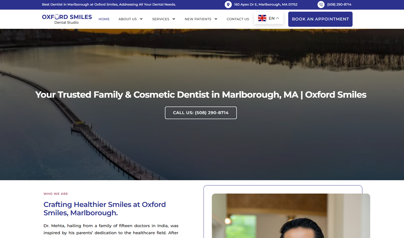Click the doctor portrait photo

pyautogui.click(x=291, y=216)
